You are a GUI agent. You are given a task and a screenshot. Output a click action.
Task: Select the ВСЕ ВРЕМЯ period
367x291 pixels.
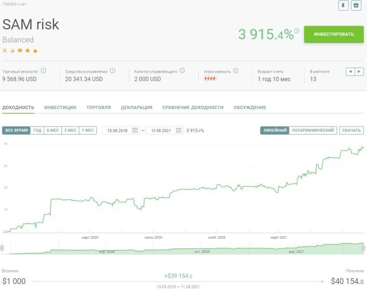(16, 130)
